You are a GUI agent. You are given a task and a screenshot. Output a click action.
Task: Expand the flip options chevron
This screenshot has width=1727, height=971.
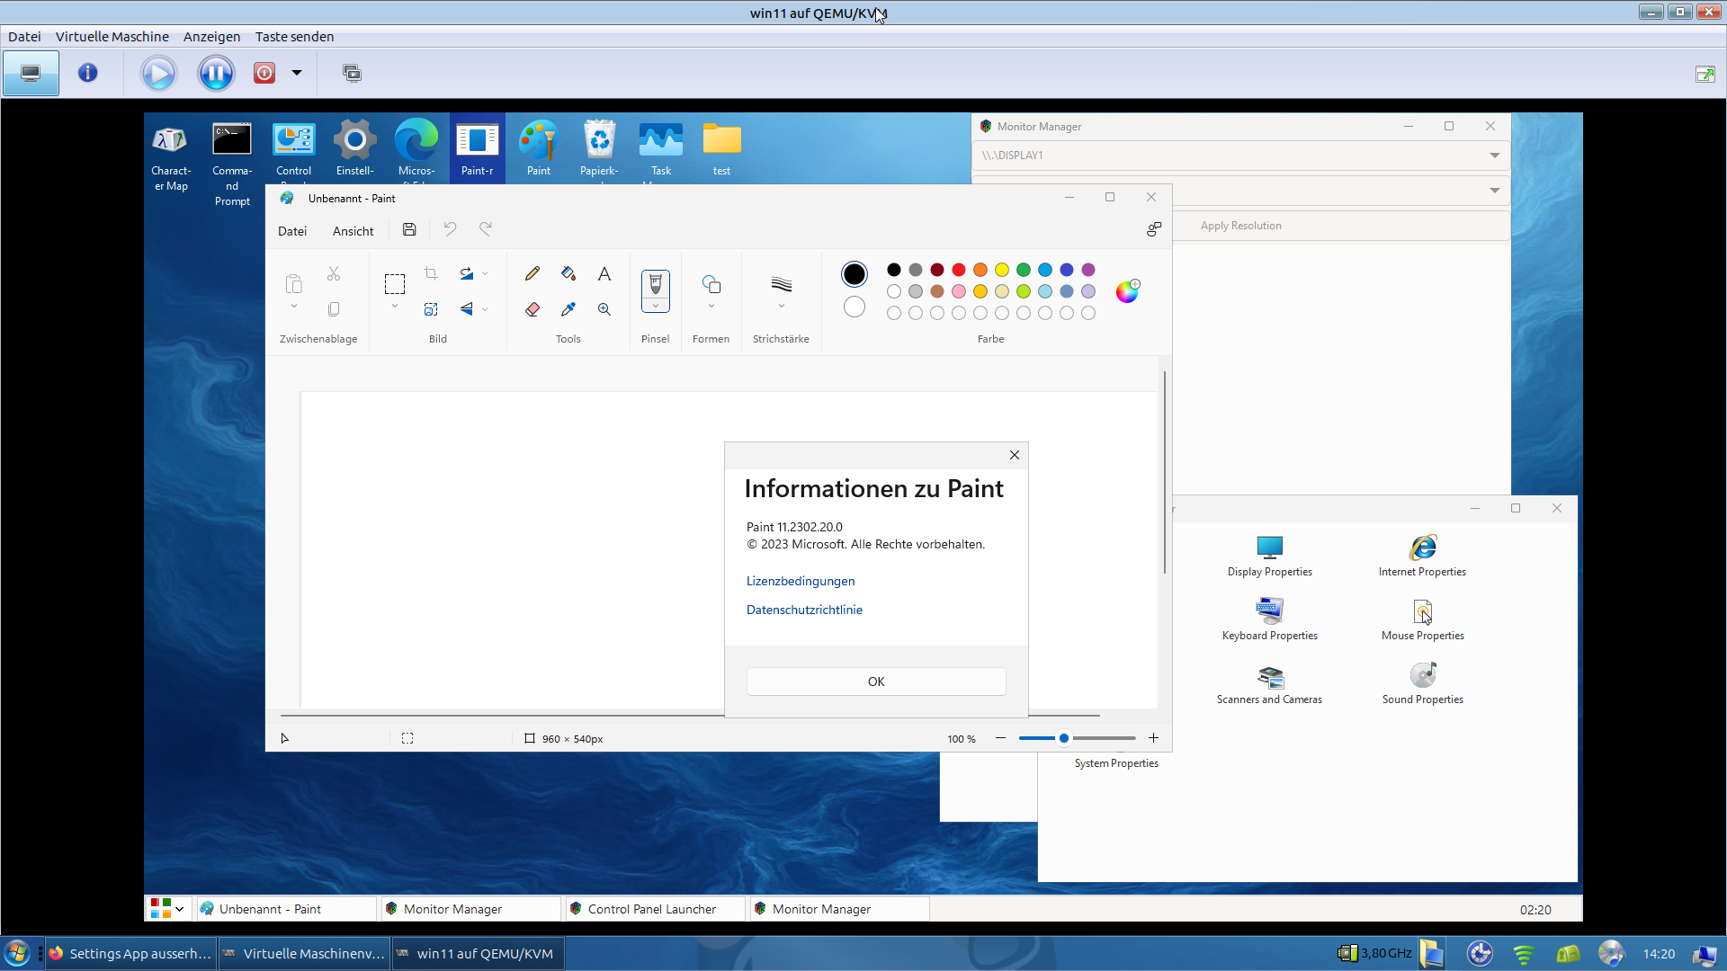pos(485,309)
